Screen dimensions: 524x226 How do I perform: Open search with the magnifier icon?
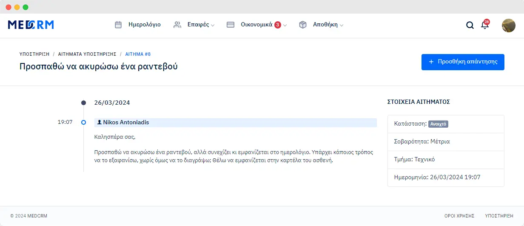tap(470, 25)
